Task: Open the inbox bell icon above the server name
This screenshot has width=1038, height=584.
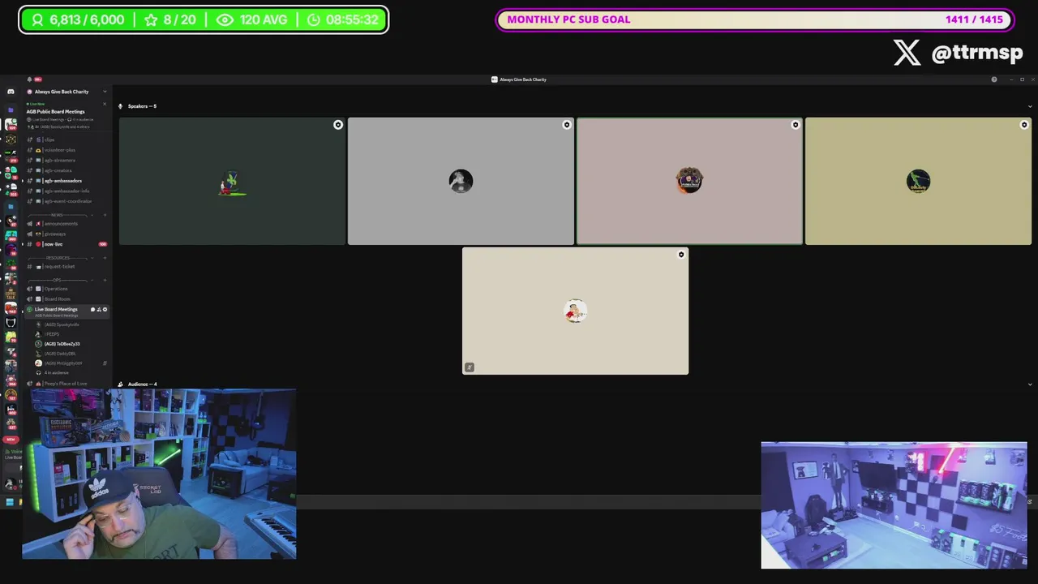Action: click(x=29, y=79)
